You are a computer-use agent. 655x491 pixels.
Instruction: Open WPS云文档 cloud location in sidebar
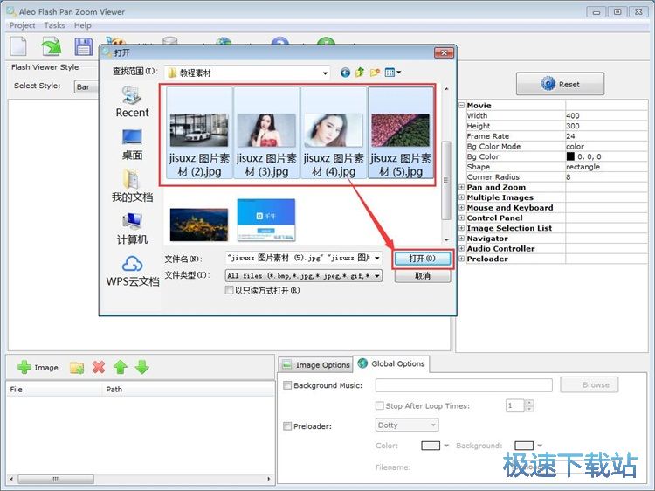(x=133, y=271)
